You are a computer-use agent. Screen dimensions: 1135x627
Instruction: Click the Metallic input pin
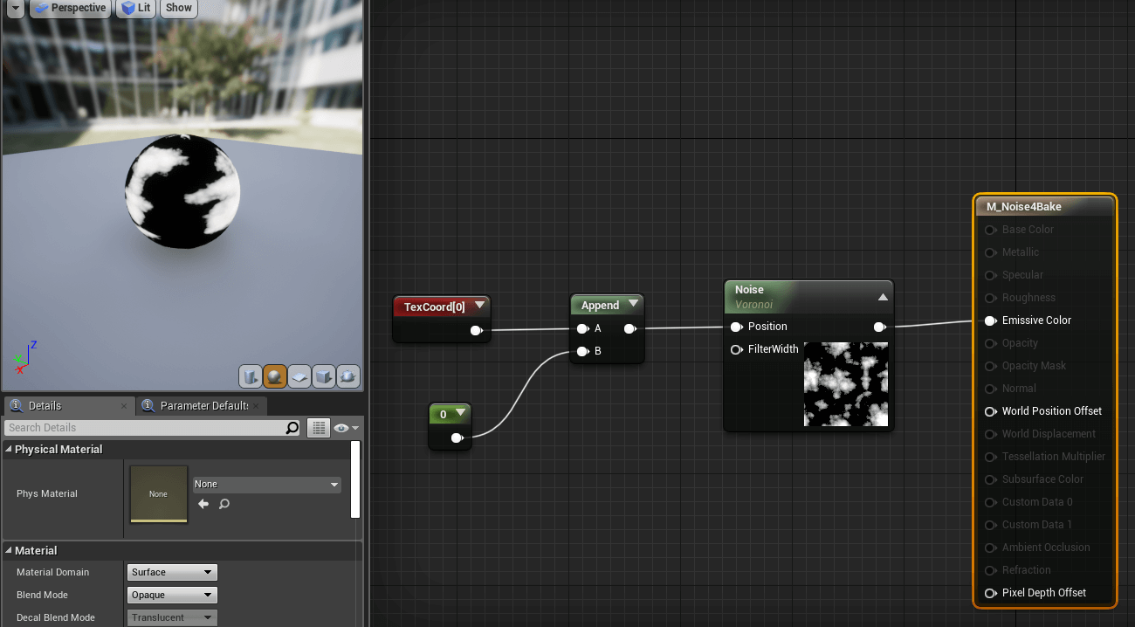pos(991,252)
